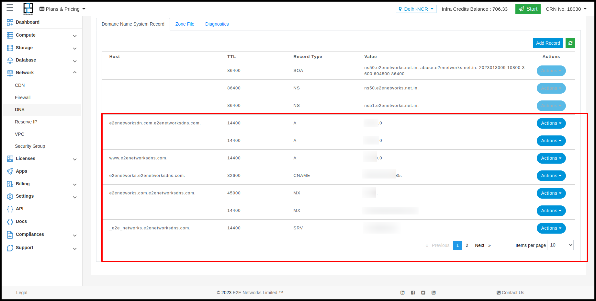
Task: Click the Apps rocket icon
Action: tap(10, 171)
